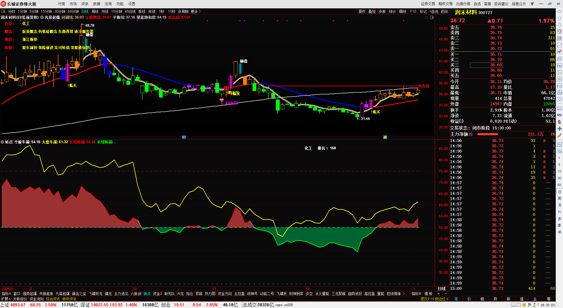Click the back arrow icon in the right sidebar

[559, 11]
